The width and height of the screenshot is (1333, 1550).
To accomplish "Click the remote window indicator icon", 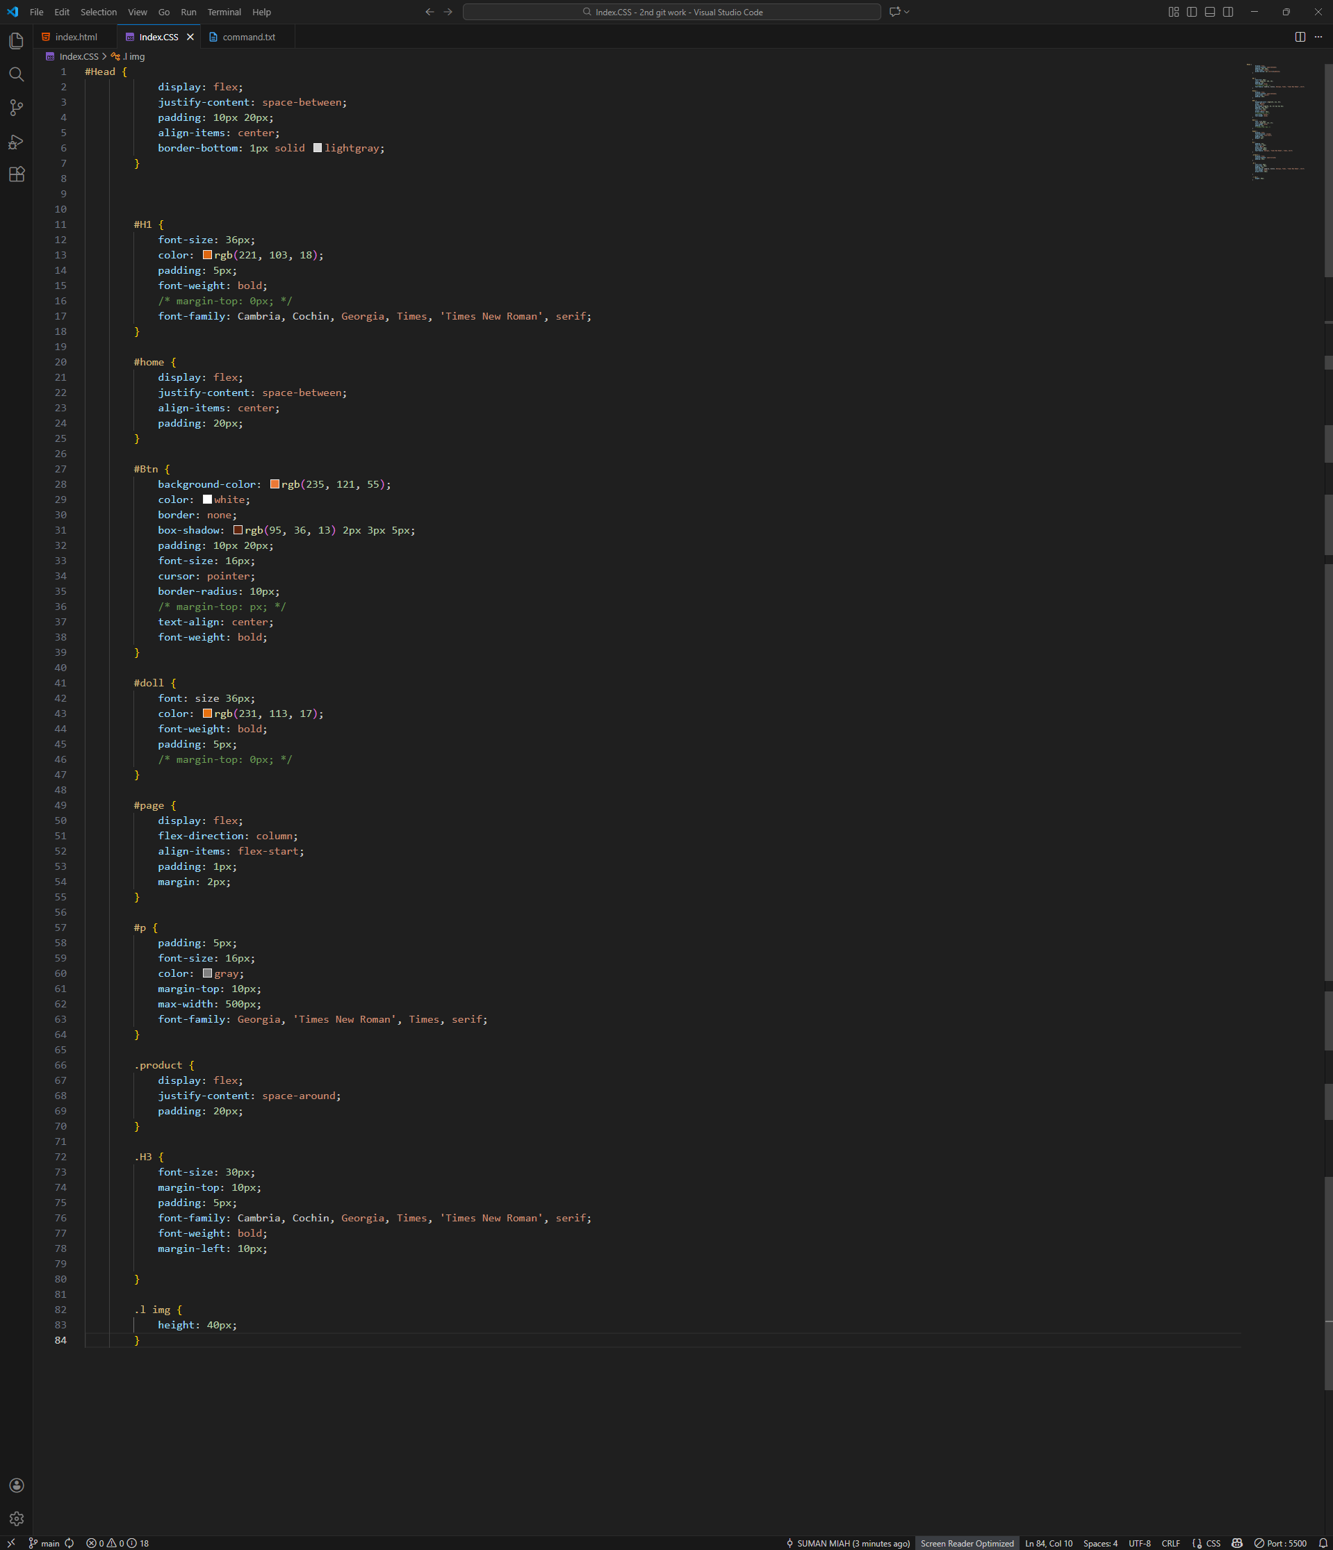I will 11,1542.
